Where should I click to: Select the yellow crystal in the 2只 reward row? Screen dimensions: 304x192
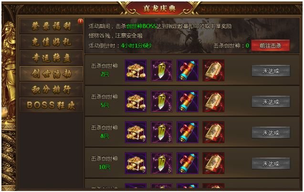click(x=161, y=70)
